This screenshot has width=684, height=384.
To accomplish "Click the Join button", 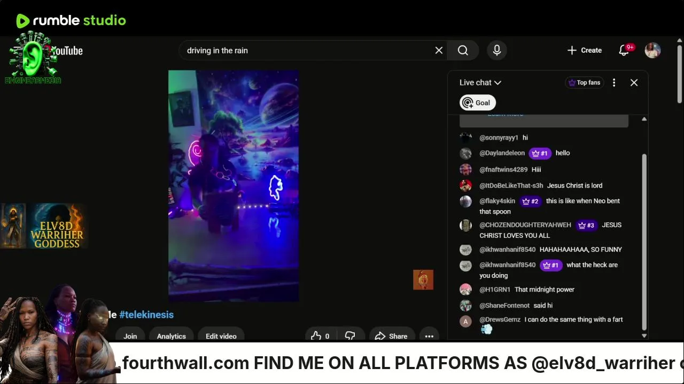I will [x=130, y=336].
